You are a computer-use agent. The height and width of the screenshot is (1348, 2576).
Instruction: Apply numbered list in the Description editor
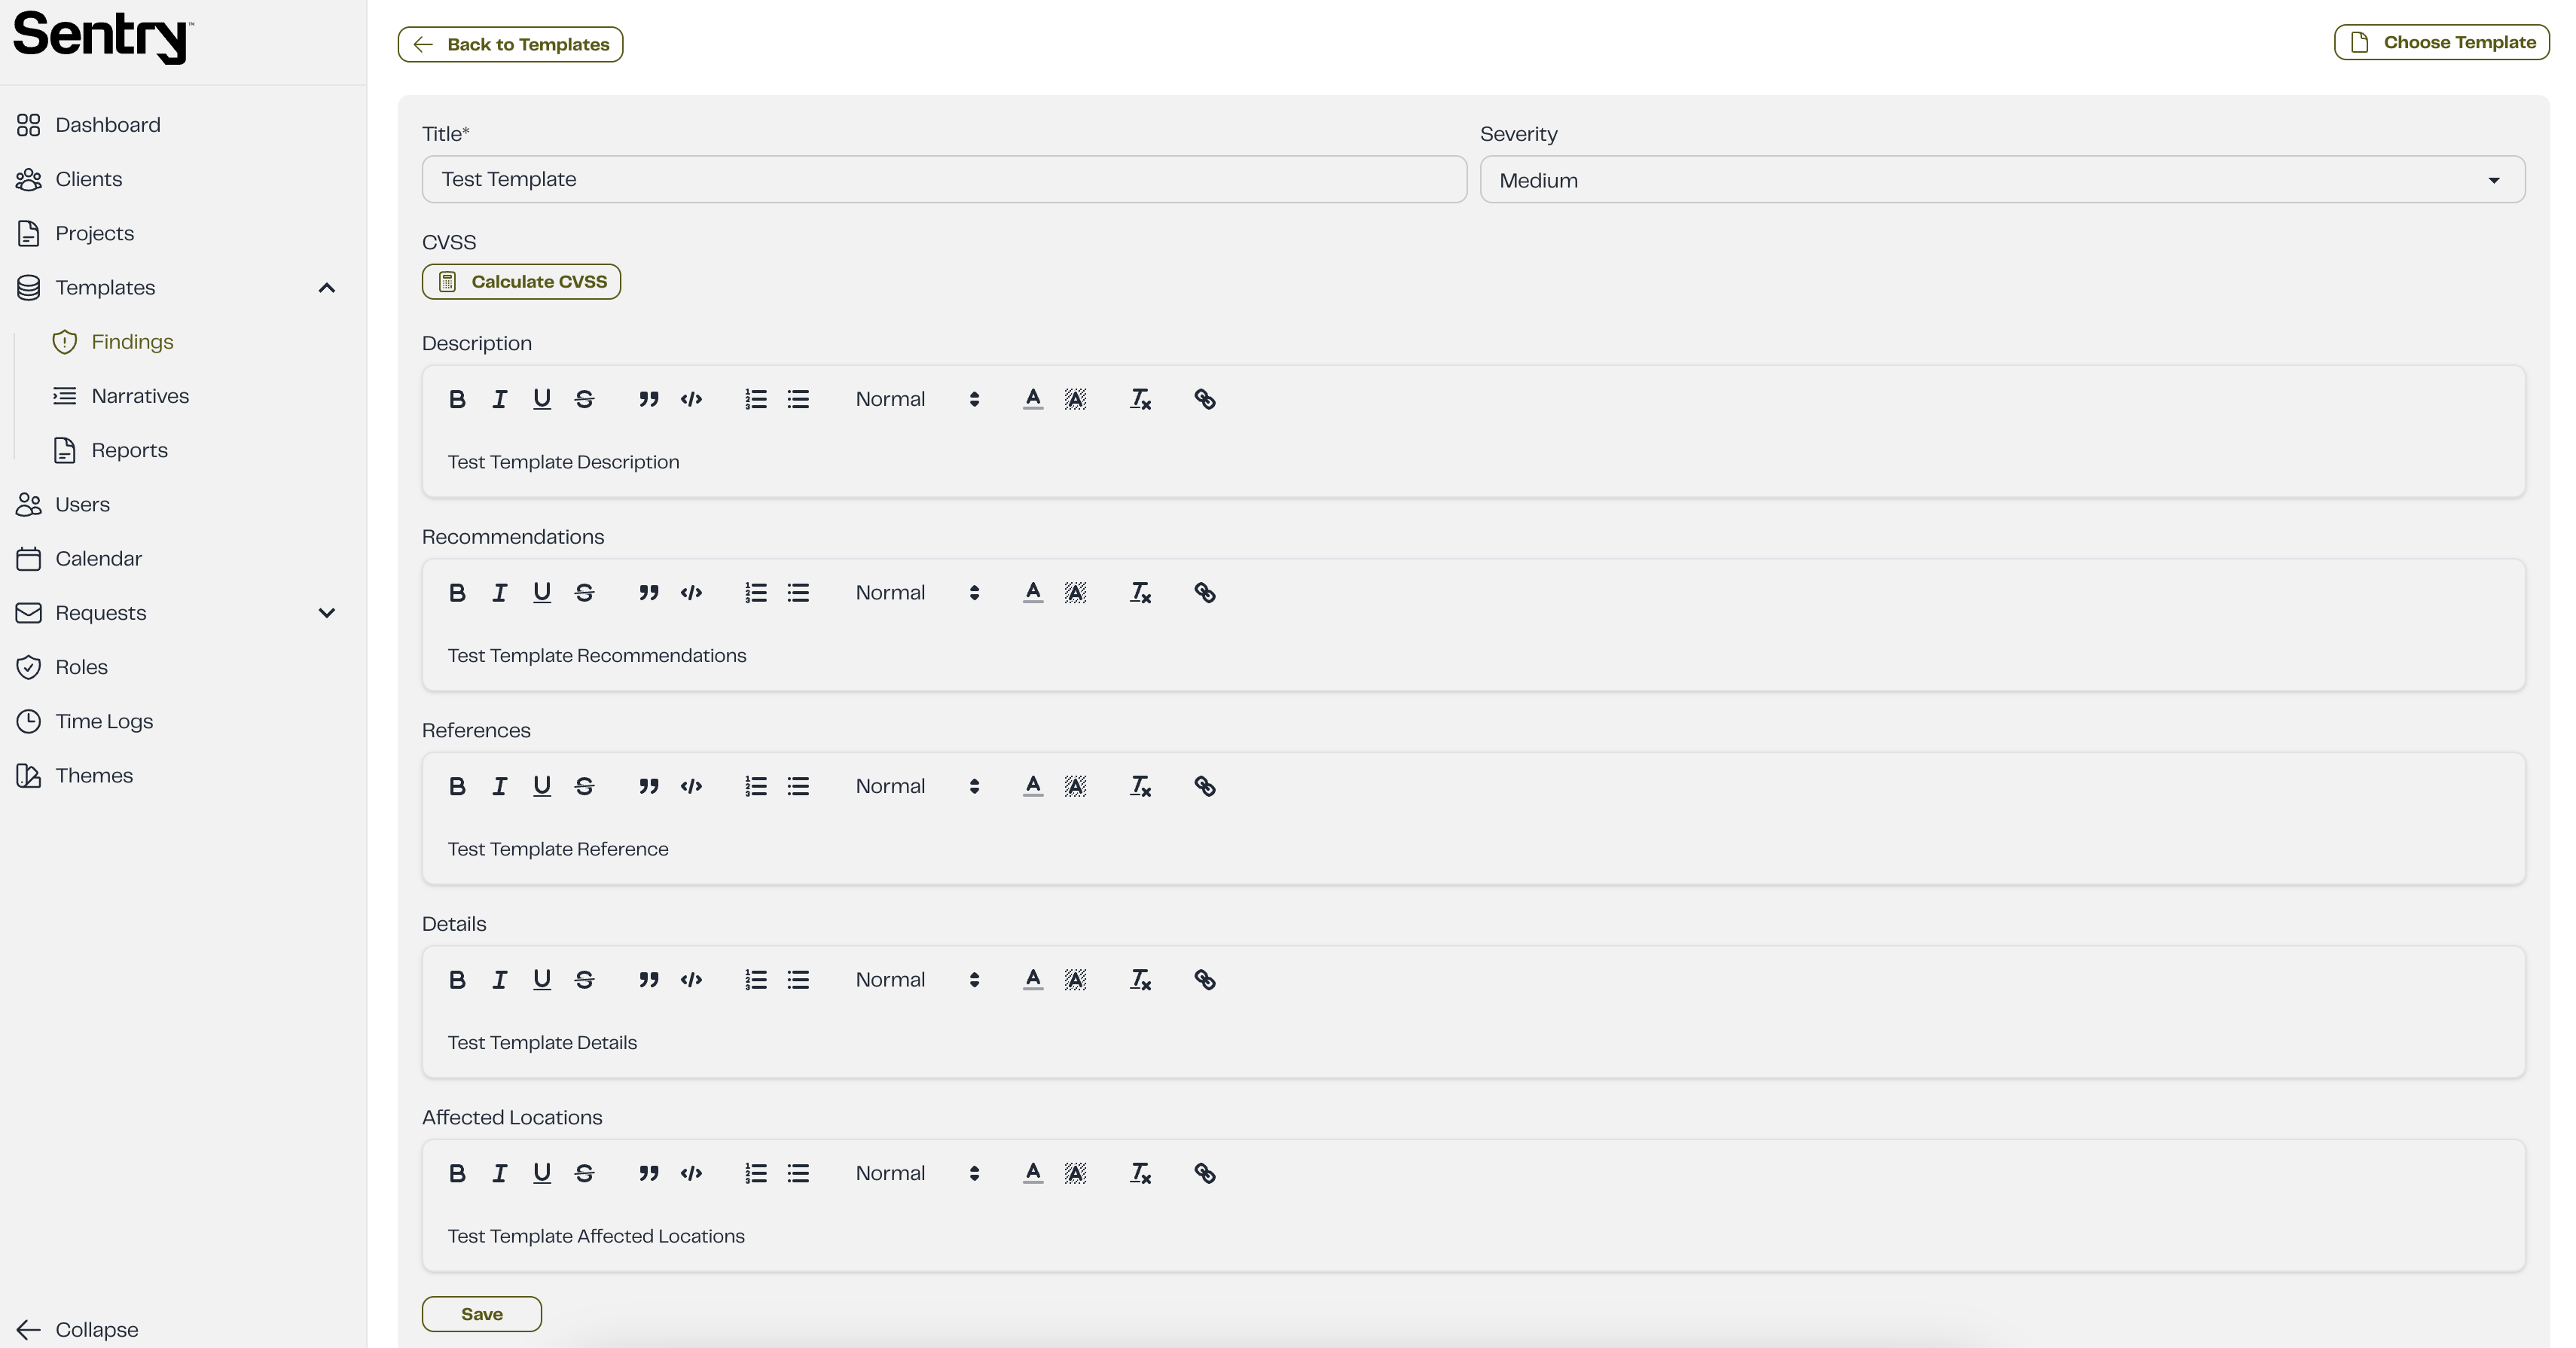(755, 399)
